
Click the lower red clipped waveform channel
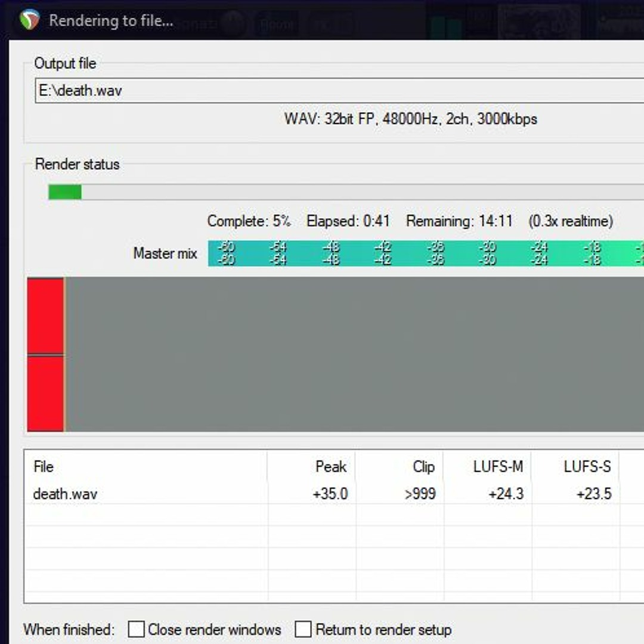pos(45,393)
